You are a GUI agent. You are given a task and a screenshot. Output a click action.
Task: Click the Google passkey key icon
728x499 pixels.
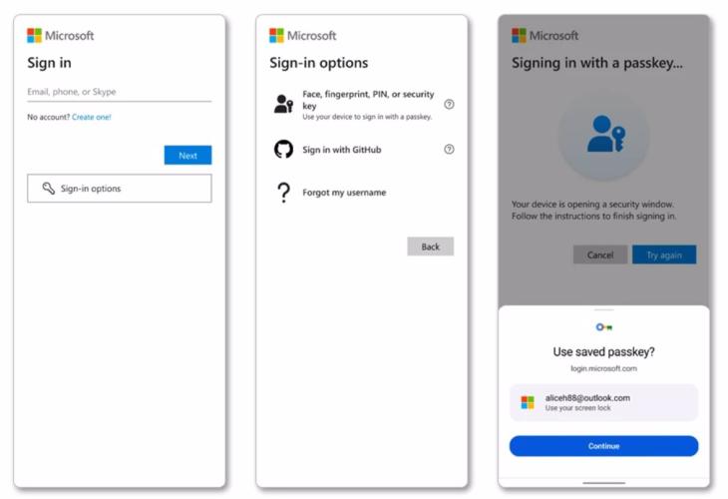pos(603,327)
